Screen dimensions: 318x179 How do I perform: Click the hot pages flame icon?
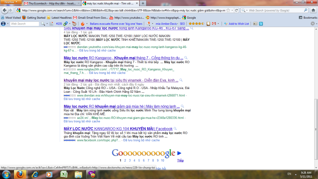(x=83, y=24)
